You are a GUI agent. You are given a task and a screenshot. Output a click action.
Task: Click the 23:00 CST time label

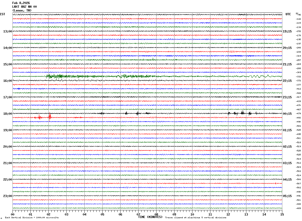pos(7,196)
